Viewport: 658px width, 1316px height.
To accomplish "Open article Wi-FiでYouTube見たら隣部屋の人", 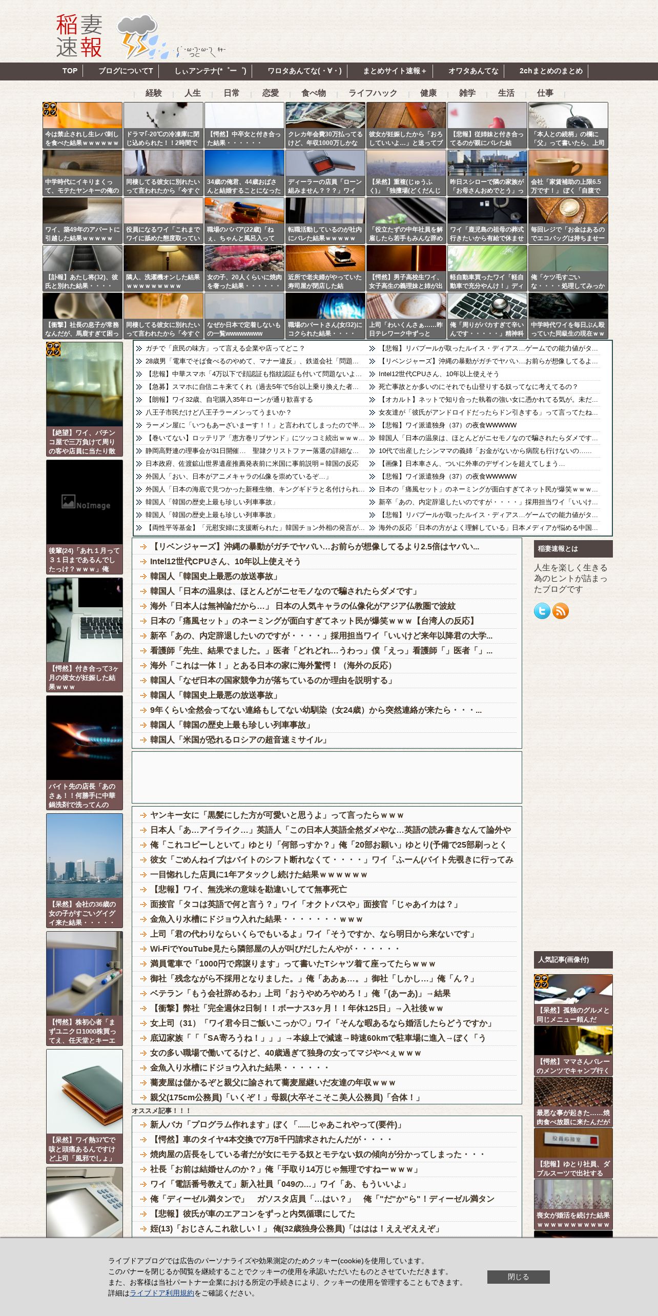I will [275, 949].
